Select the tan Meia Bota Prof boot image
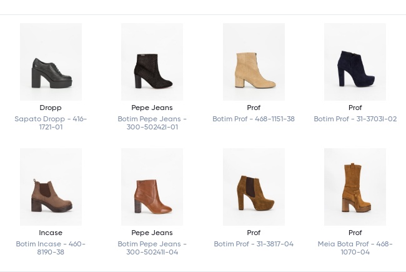Screen dimensions: 406x272 click(x=355, y=187)
